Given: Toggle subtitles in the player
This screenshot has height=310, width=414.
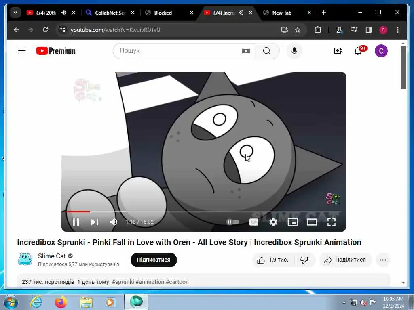Looking at the screenshot, I should (254, 222).
